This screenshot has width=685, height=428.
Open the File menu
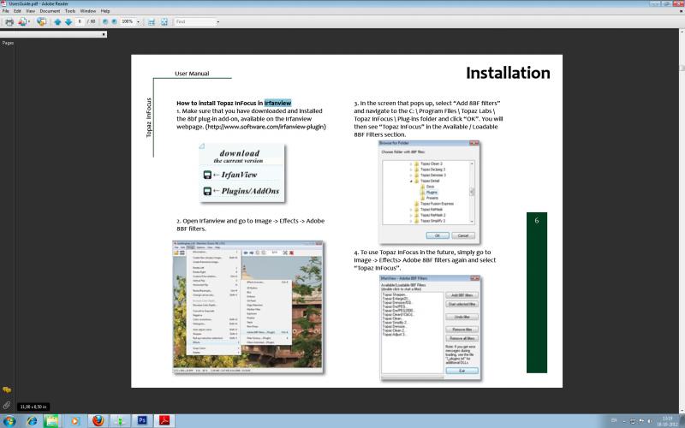[x=6, y=11]
